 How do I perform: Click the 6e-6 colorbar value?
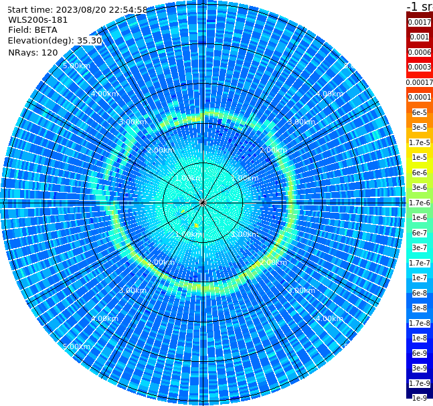tap(420, 173)
